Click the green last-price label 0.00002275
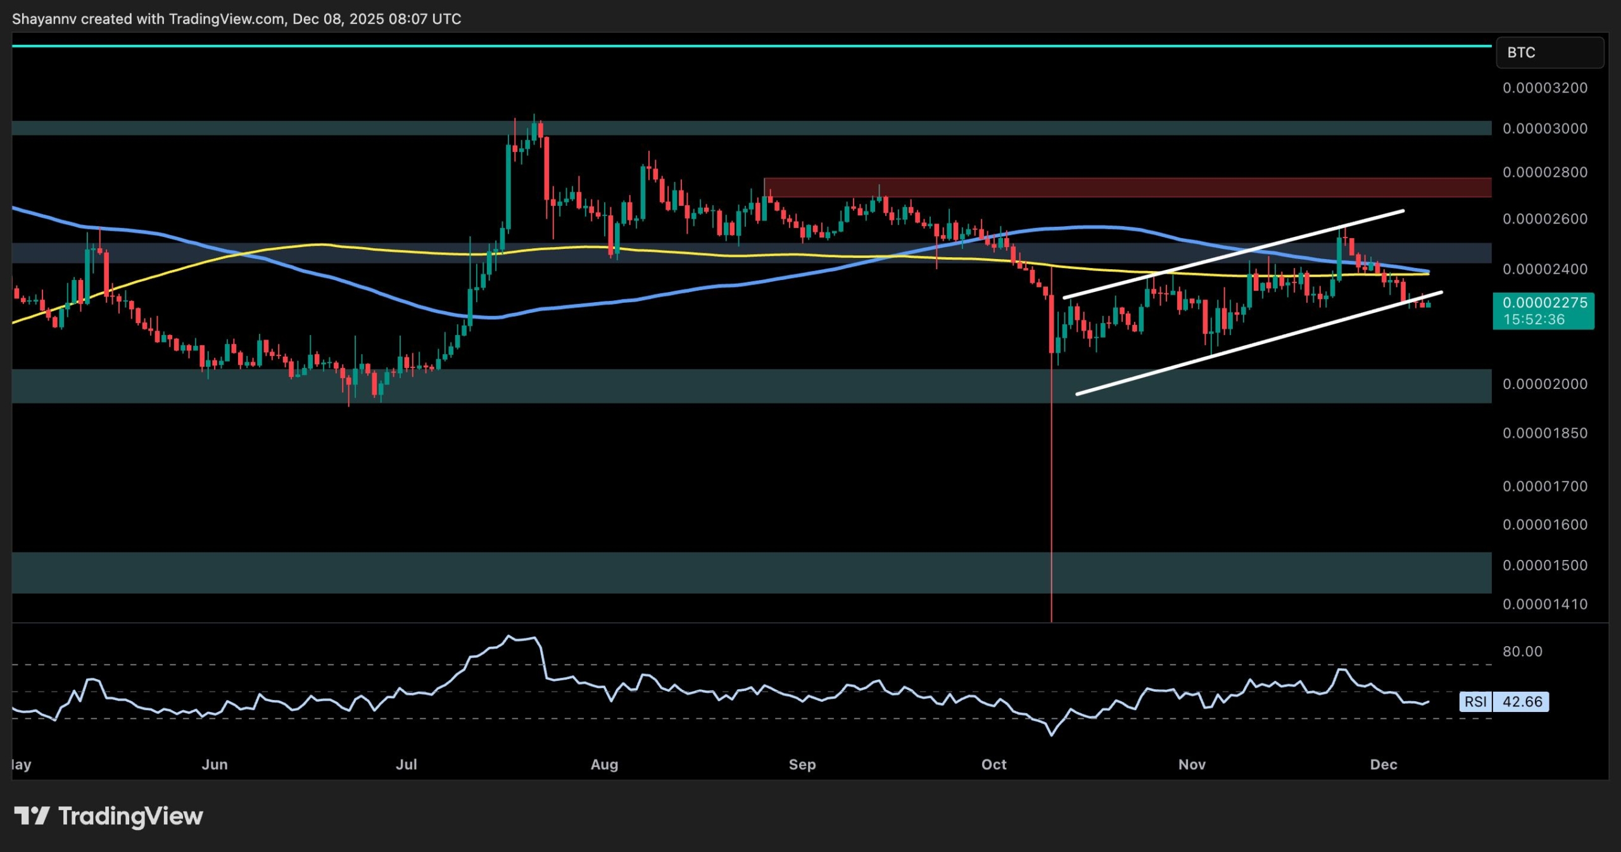 (1543, 302)
